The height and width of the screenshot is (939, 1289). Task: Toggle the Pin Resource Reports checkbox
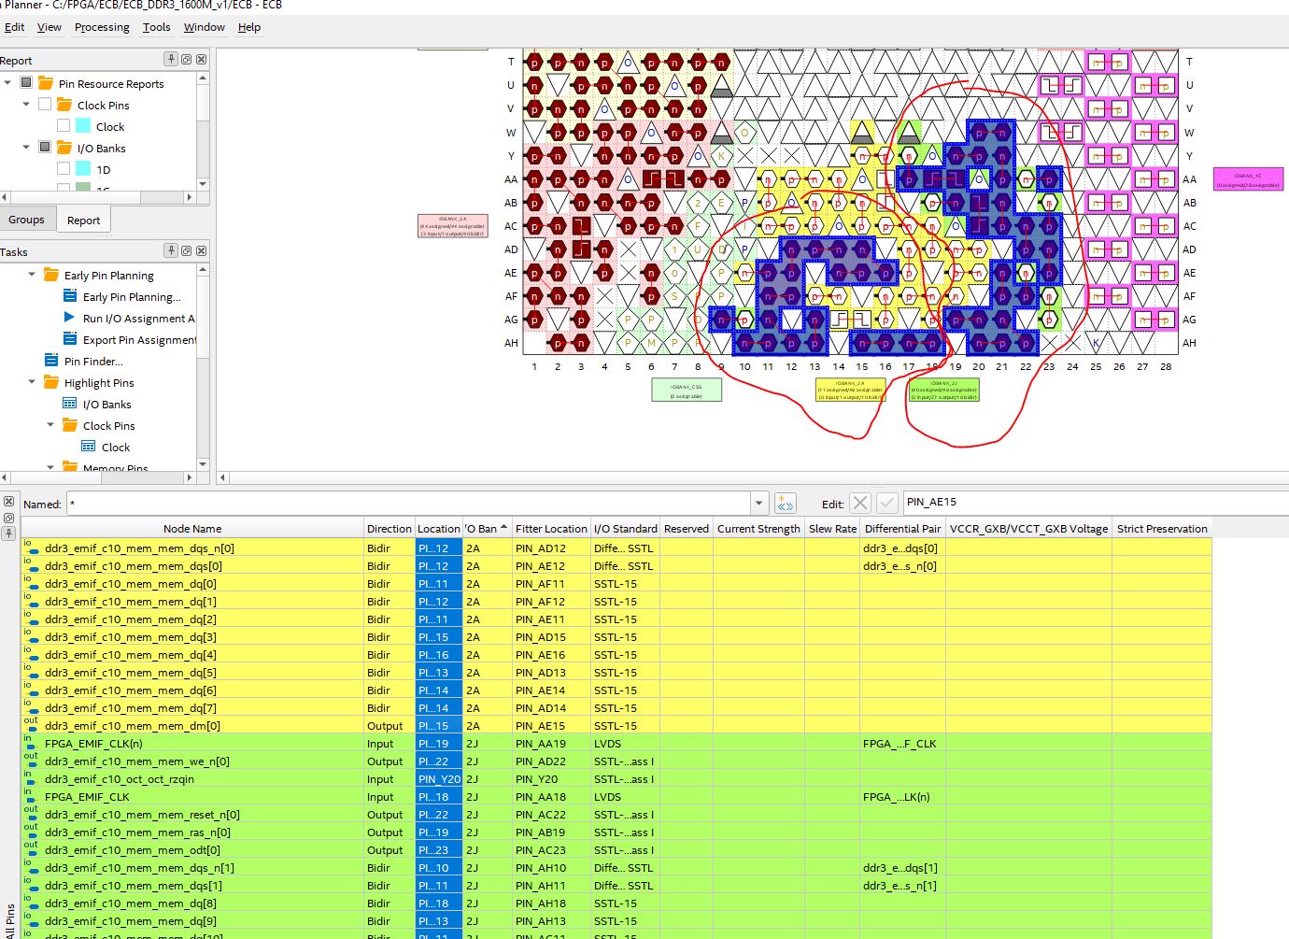coord(26,83)
